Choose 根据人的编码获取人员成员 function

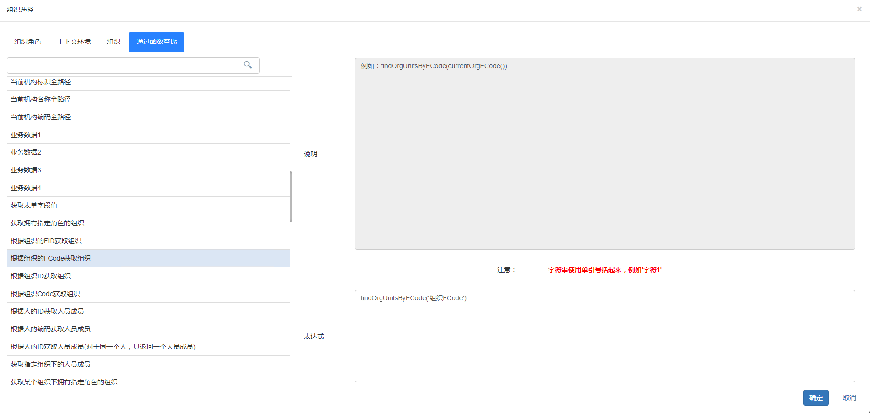click(x=51, y=329)
